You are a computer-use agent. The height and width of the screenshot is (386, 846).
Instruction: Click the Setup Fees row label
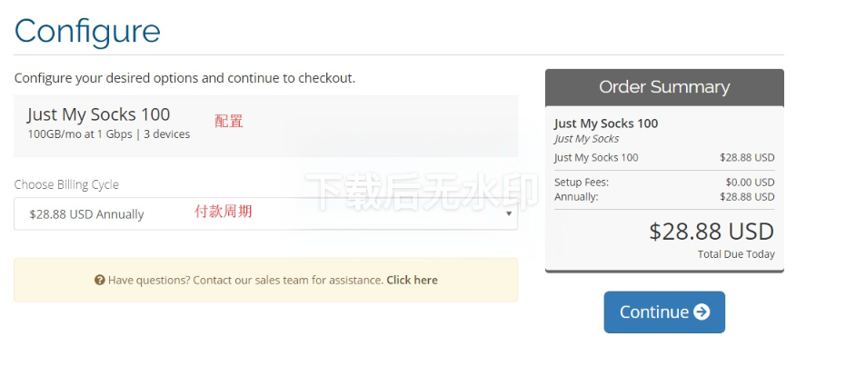(582, 183)
